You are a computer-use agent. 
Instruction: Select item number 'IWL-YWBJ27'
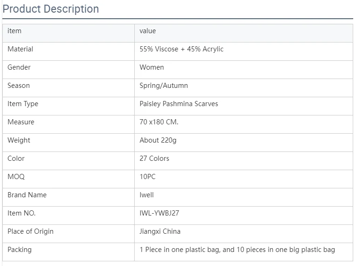pos(159,213)
